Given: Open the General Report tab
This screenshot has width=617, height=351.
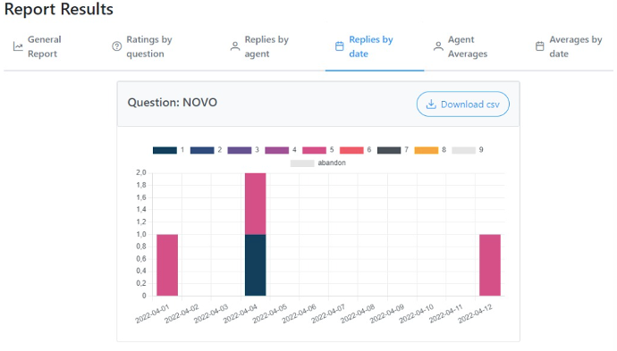Looking at the screenshot, I should (38, 46).
